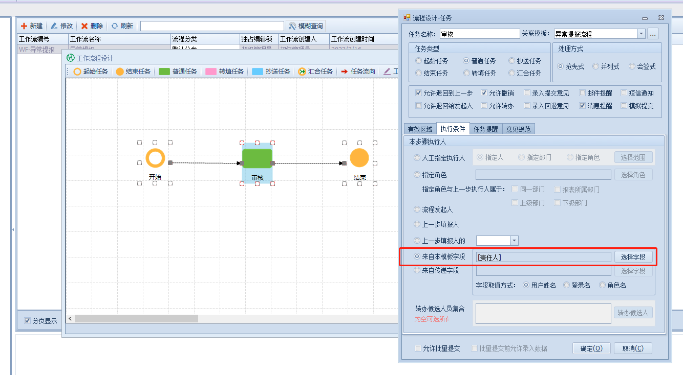Click the red 删除 delete icon
Viewport: 683px width, 375px height.
tap(84, 26)
